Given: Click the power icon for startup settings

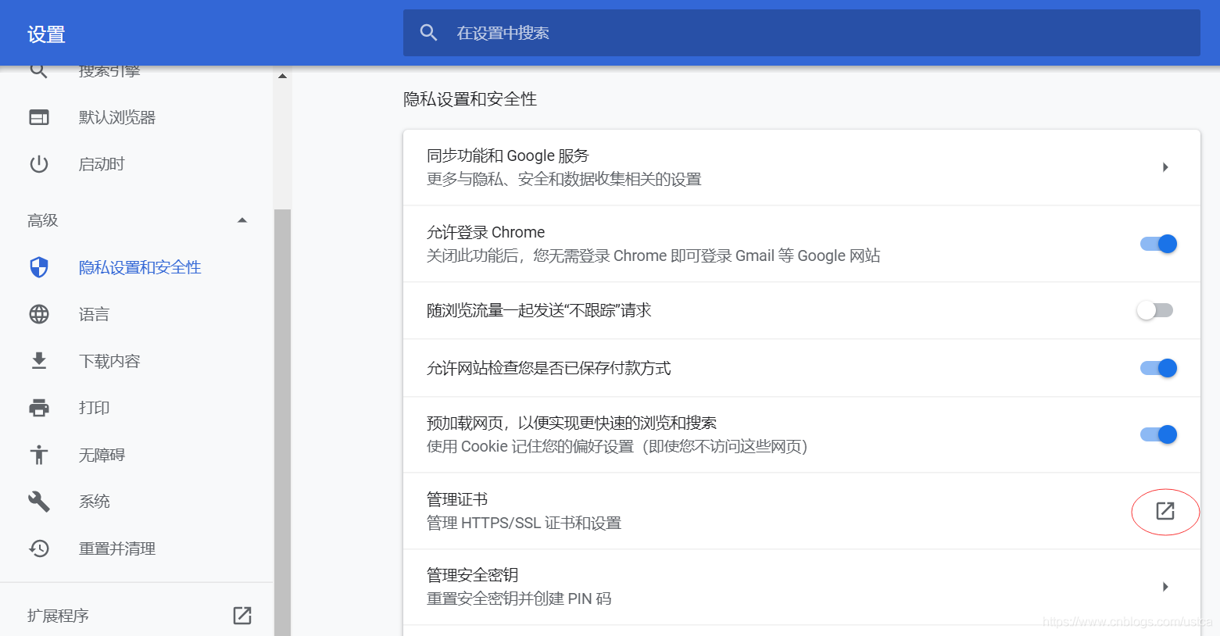Looking at the screenshot, I should coord(39,164).
